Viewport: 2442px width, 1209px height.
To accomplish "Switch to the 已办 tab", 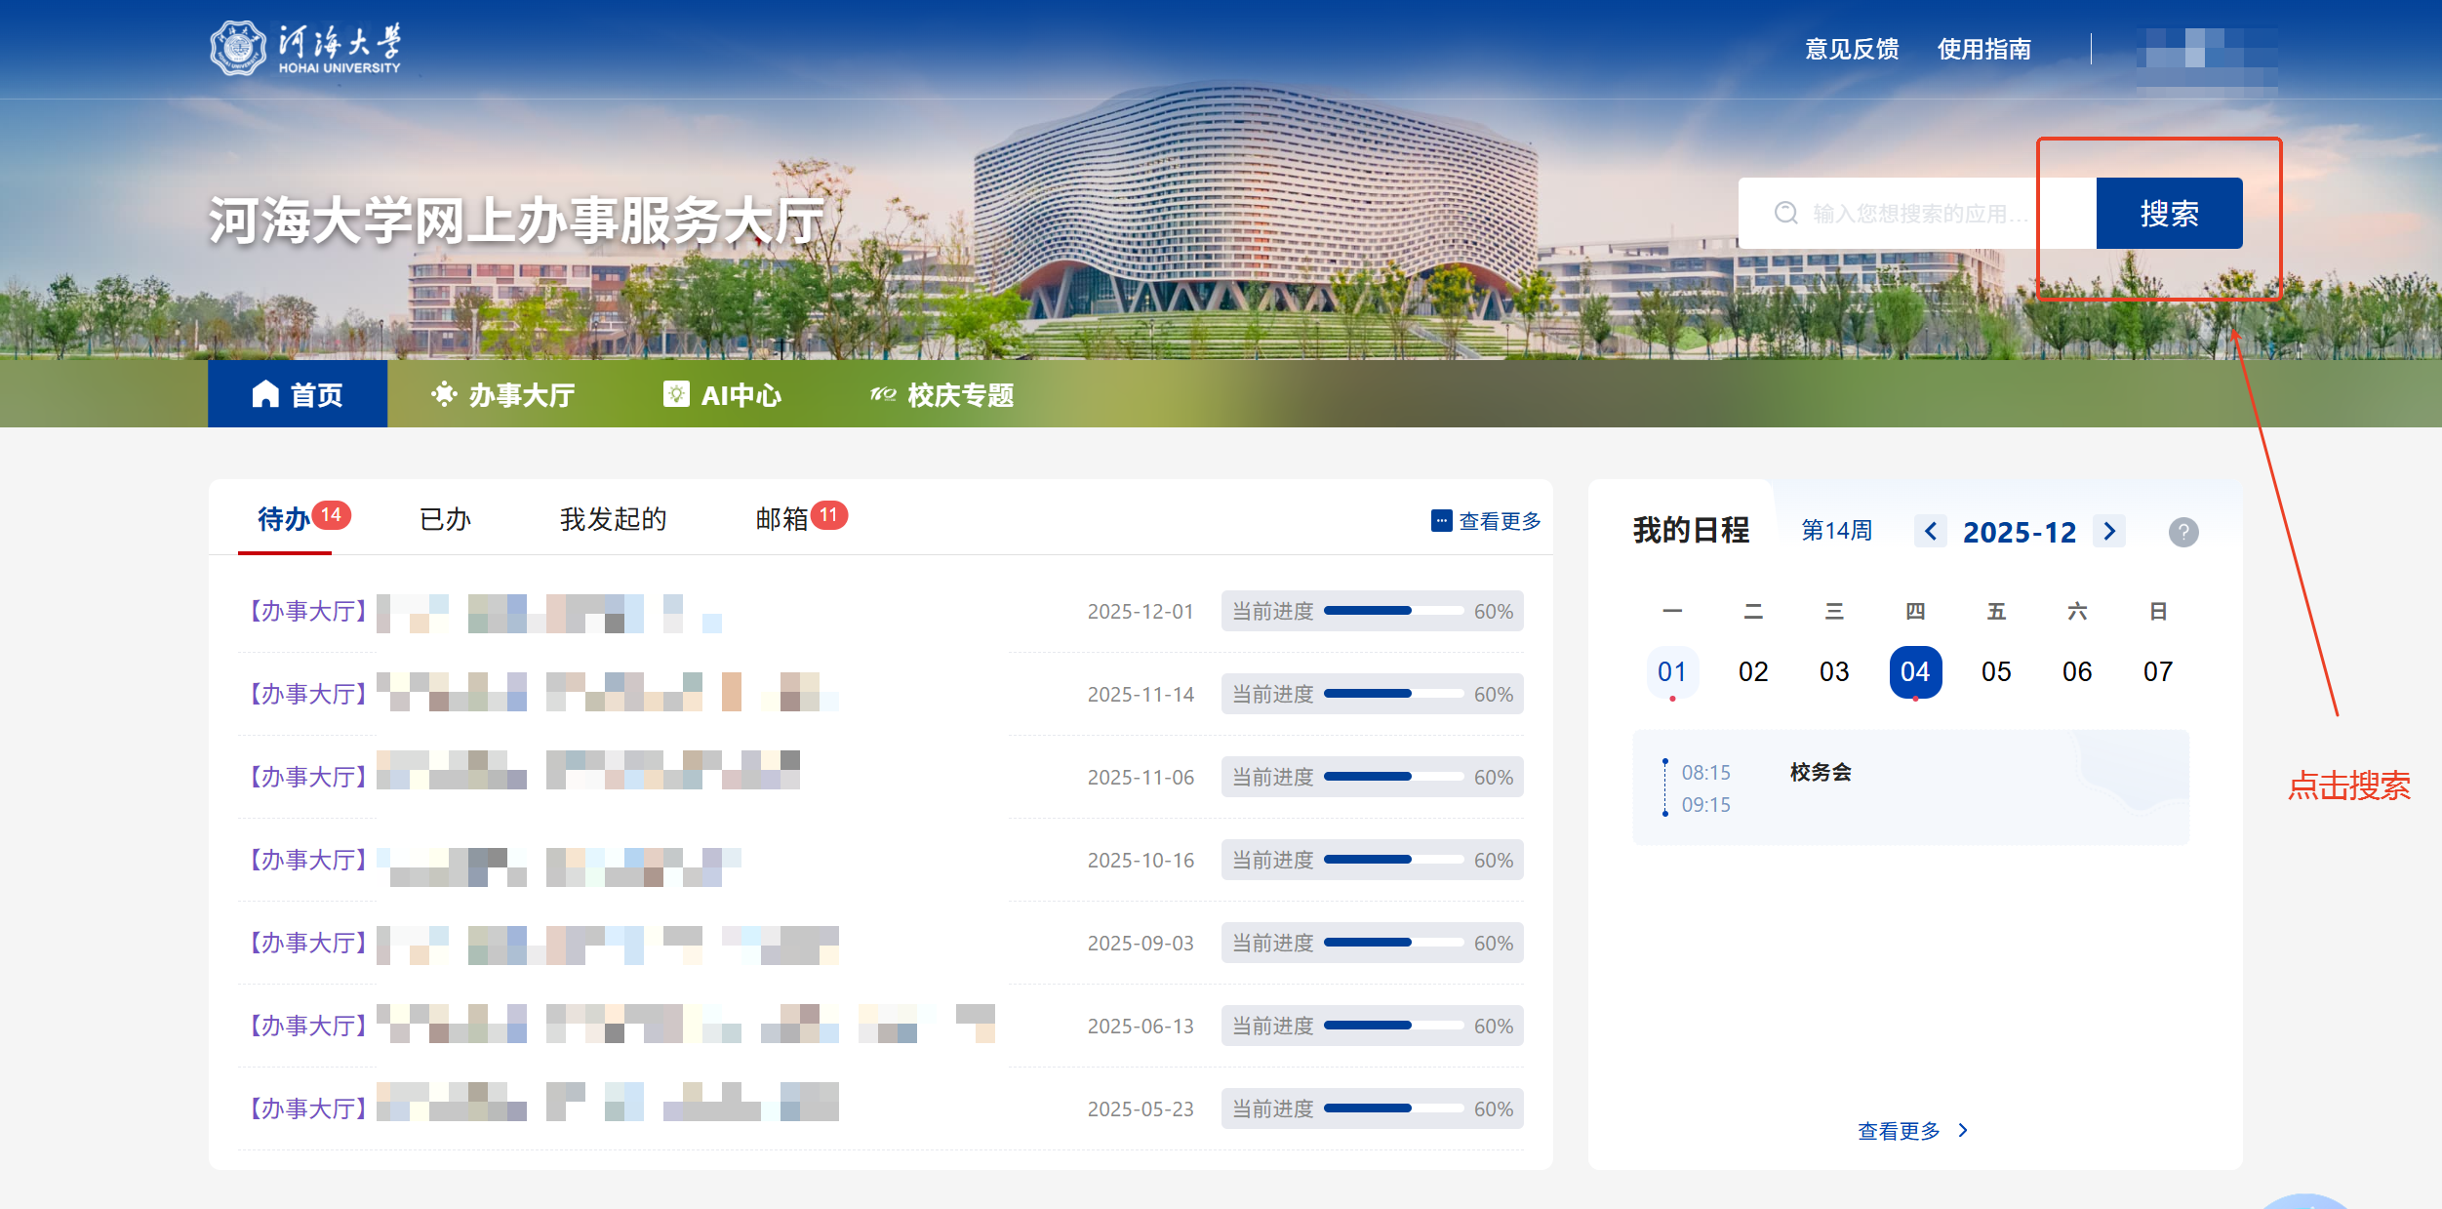I will pyautogui.click(x=445, y=519).
